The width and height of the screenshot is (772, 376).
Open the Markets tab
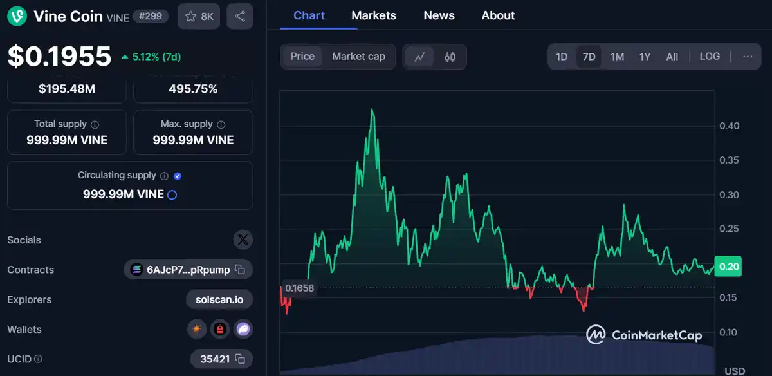click(x=374, y=15)
